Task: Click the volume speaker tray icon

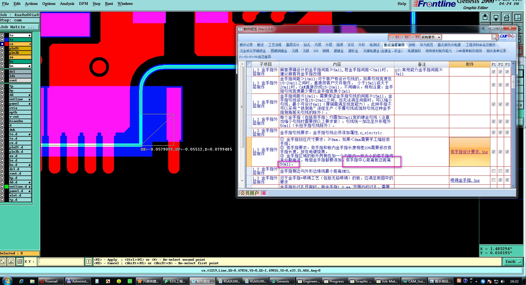Action: 502,281
